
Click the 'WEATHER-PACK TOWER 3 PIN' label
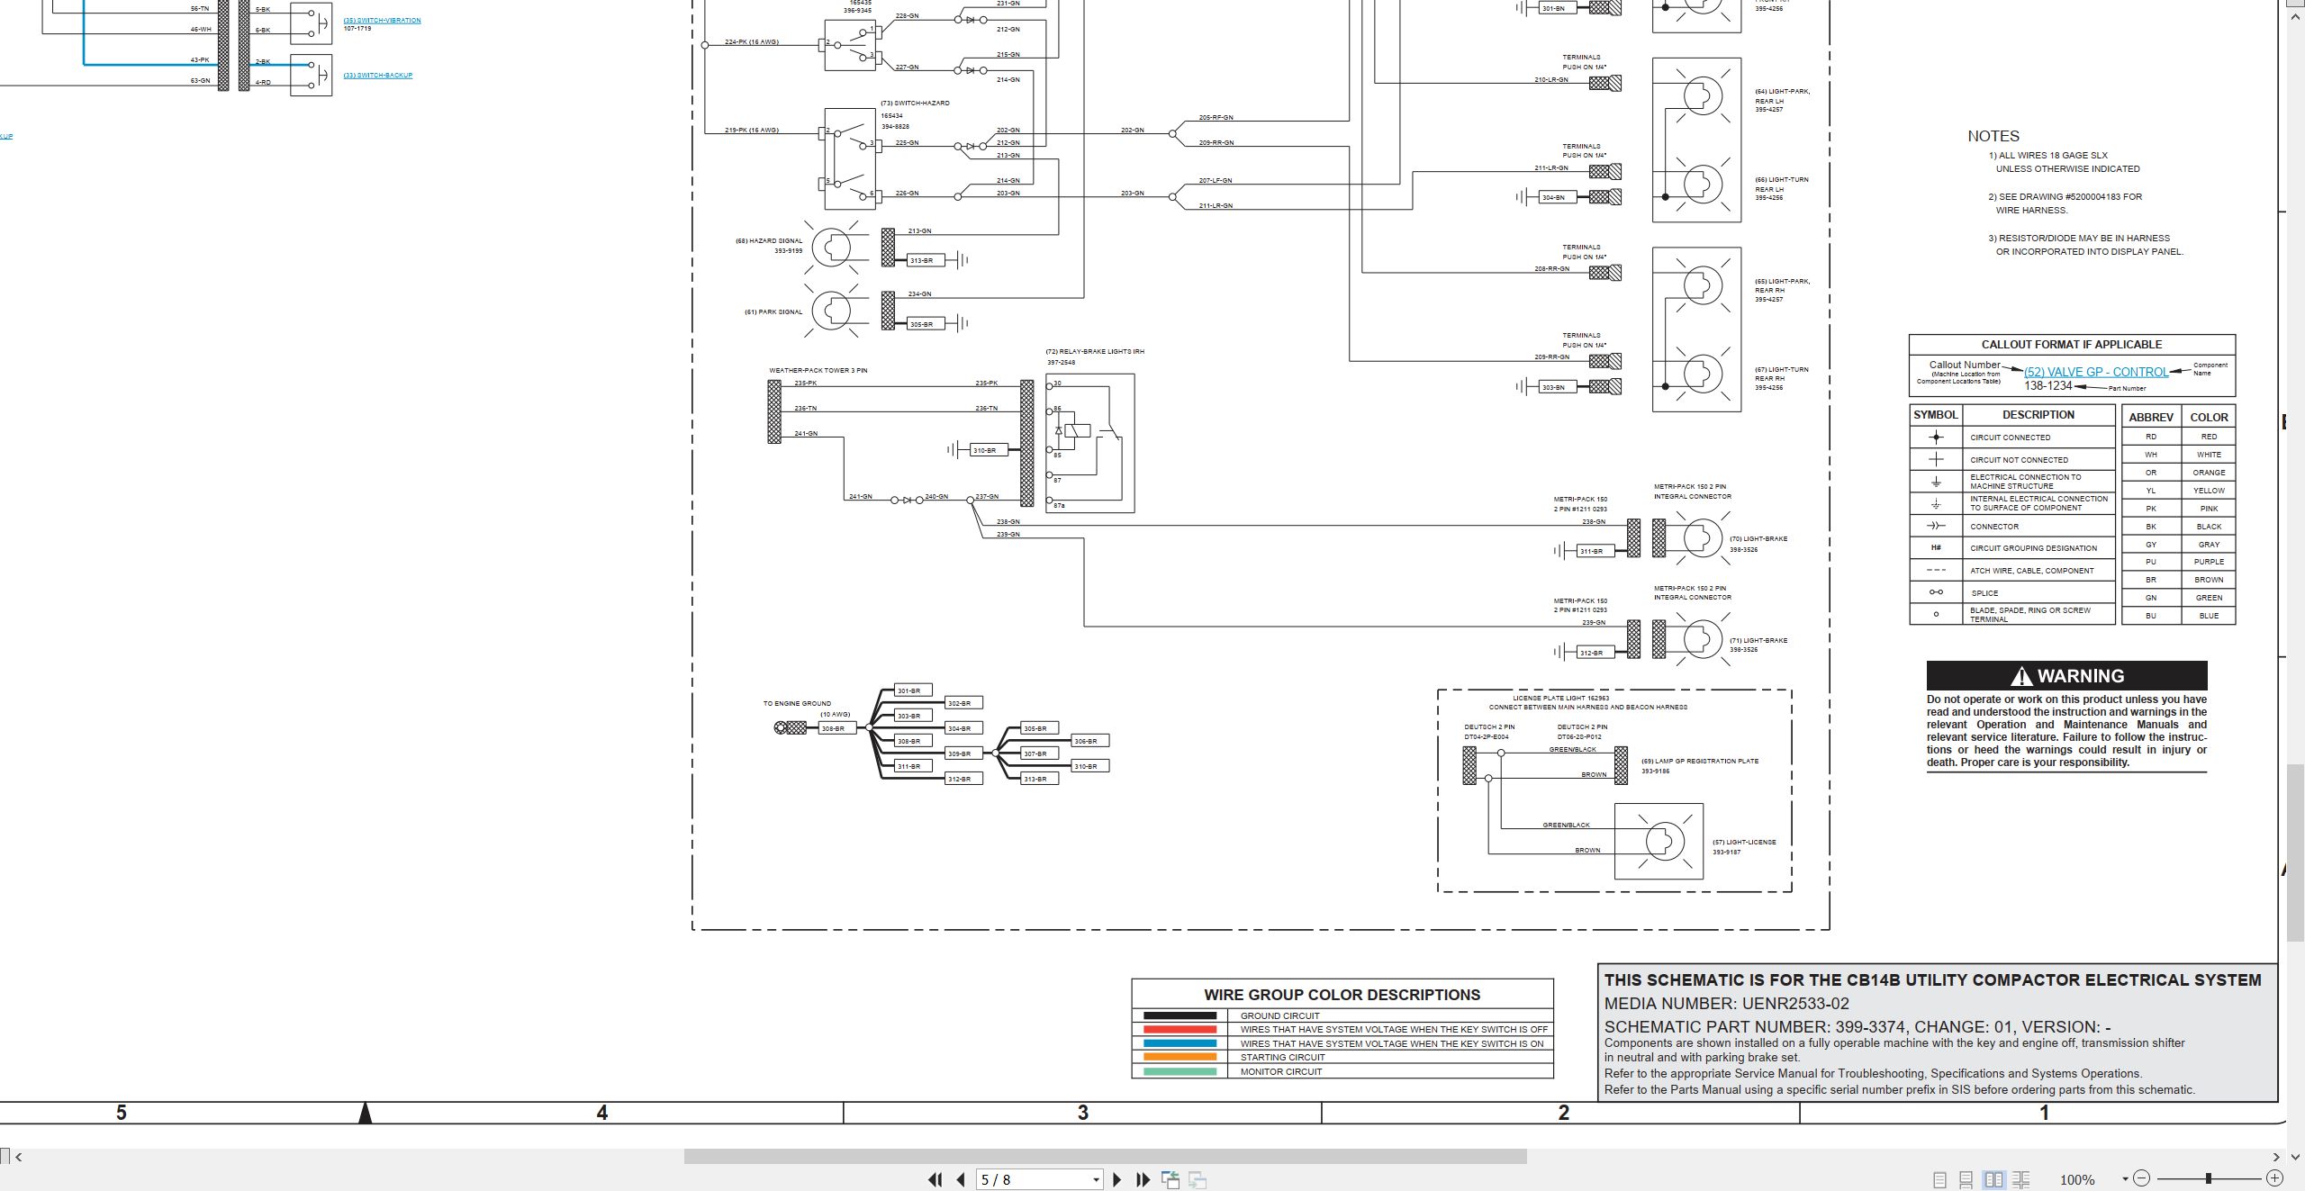click(x=818, y=371)
